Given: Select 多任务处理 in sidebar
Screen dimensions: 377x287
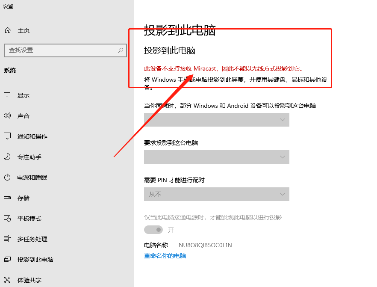Looking at the screenshot, I should pos(32,239).
